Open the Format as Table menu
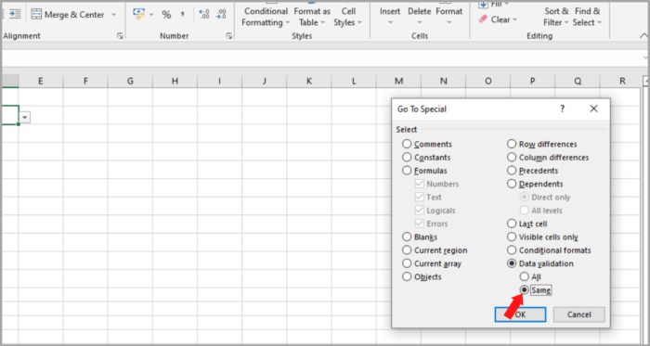Viewport: 650px width, 346px height. pyautogui.click(x=312, y=17)
